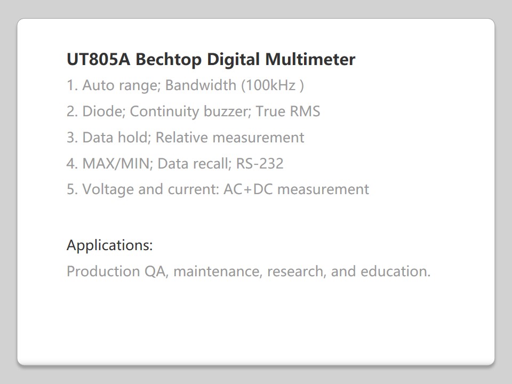Viewport: 512px width, 384px height.
Task: Click the 'True RMS' text
Action: tap(288, 111)
